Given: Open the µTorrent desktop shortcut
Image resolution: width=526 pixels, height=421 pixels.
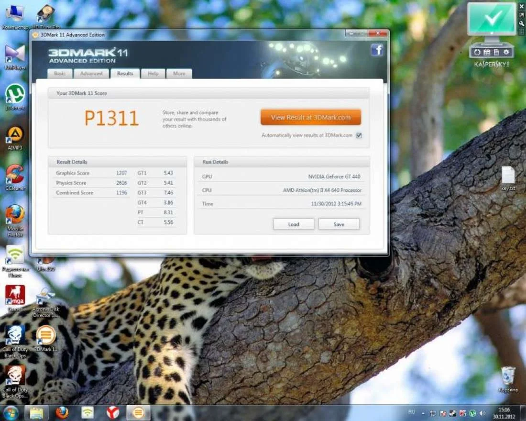Looking at the screenshot, I should pos(15,98).
